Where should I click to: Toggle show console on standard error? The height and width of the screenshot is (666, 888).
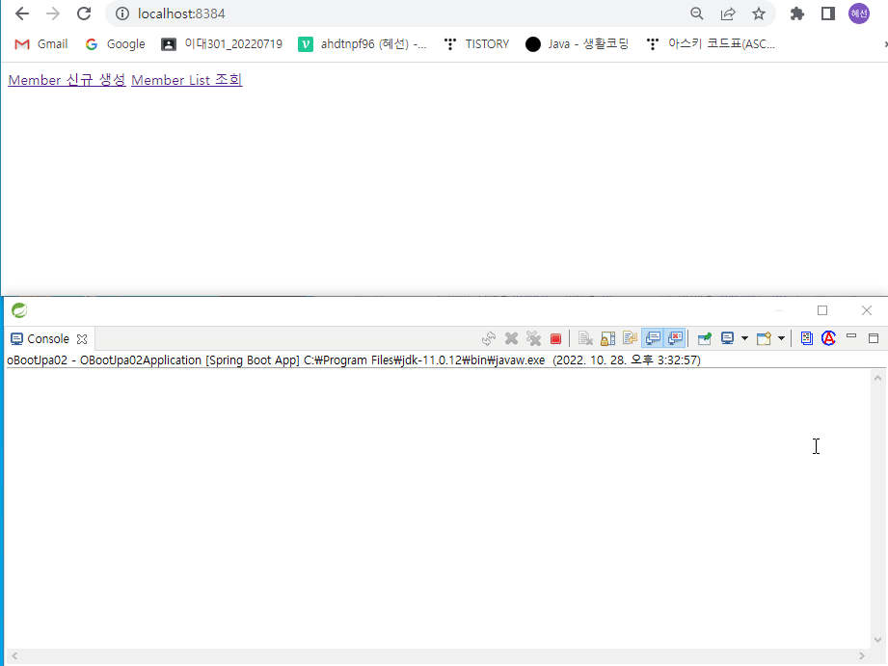[675, 338]
